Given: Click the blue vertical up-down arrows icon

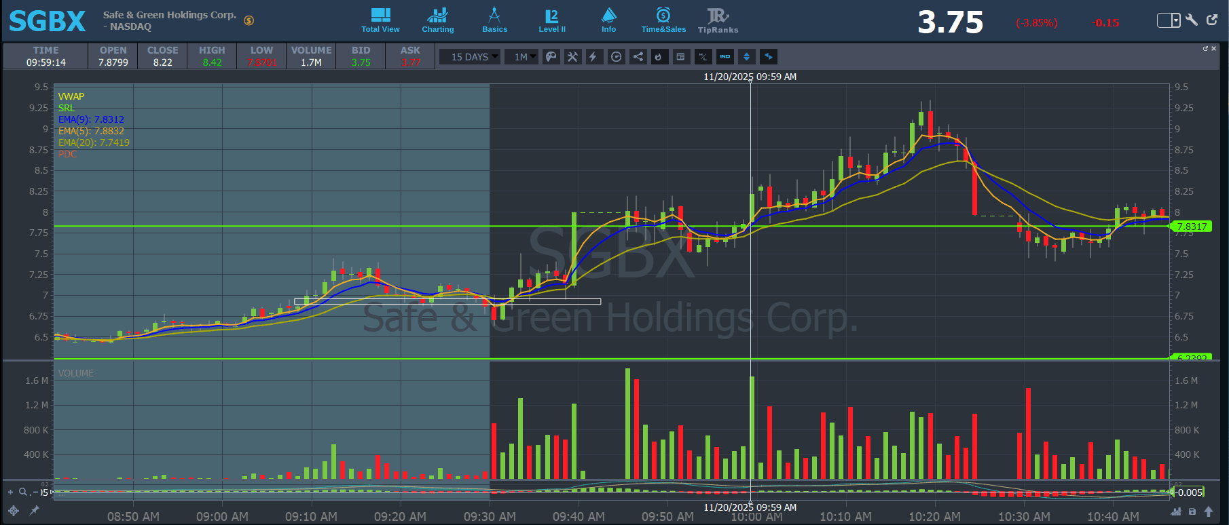Looking at the screenshot, I should (746, 57).
